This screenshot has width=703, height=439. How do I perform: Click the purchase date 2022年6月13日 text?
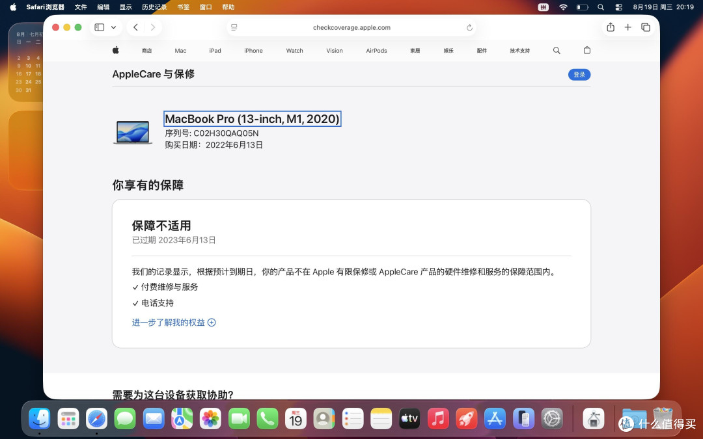(234, 144)
